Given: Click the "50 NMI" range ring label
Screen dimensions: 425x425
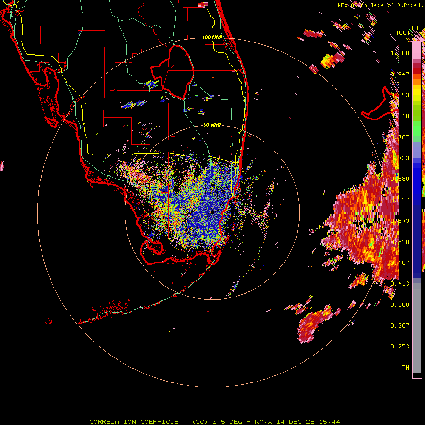Looking at the screenshot, I should click(x=212, y=125).
